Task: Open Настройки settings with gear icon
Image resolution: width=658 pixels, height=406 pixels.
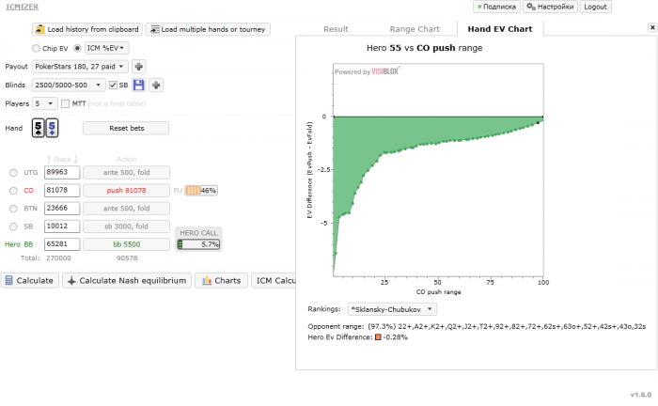Action: click(x=549, y=7)
